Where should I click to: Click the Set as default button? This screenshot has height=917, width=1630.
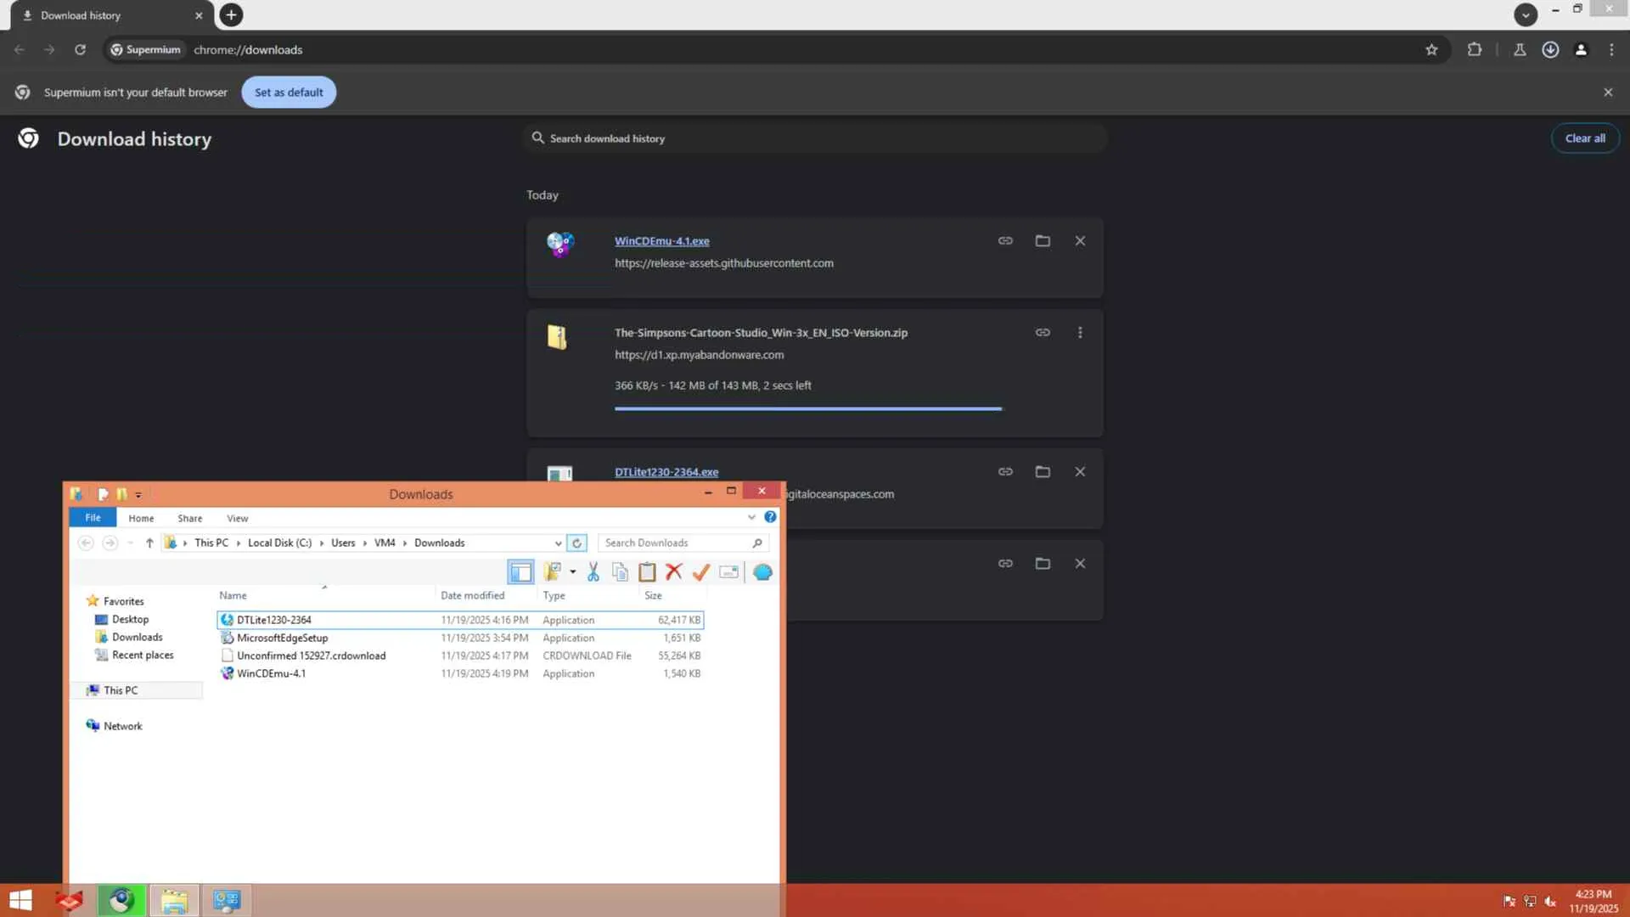(x=289, y=93)
